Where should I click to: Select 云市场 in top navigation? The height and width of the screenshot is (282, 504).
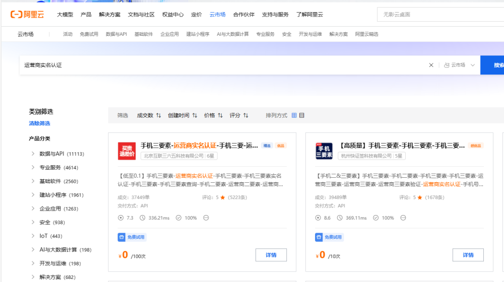tap(218, 15)
